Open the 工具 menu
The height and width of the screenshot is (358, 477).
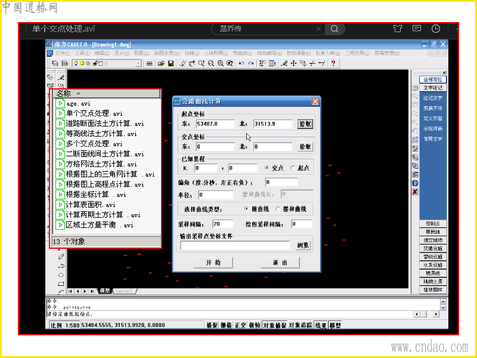[x=82, y=53]
